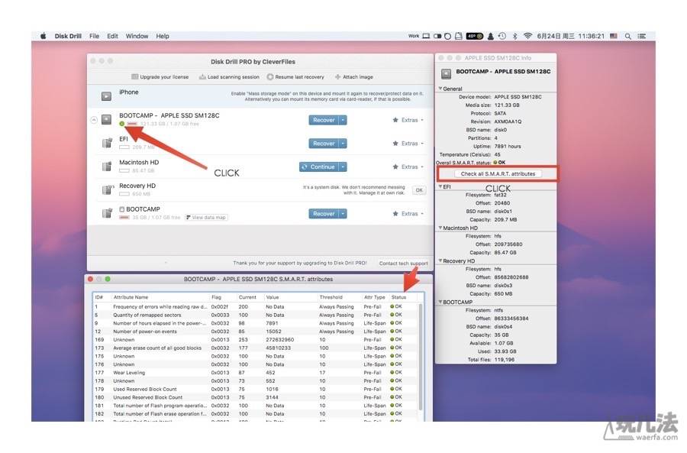Open the Disk Drill application menu
Image resolution: width=687 pixels, height=453 pixels.
click(68, 36)
